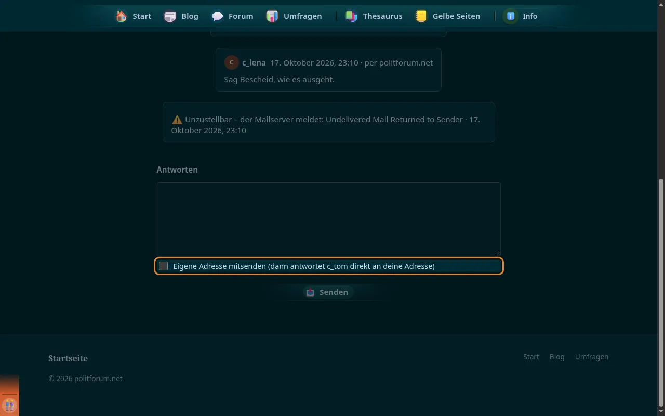This screenshot has height=416, width=665.
Task: Open c_lena's username link
Action: click(254, 62)
